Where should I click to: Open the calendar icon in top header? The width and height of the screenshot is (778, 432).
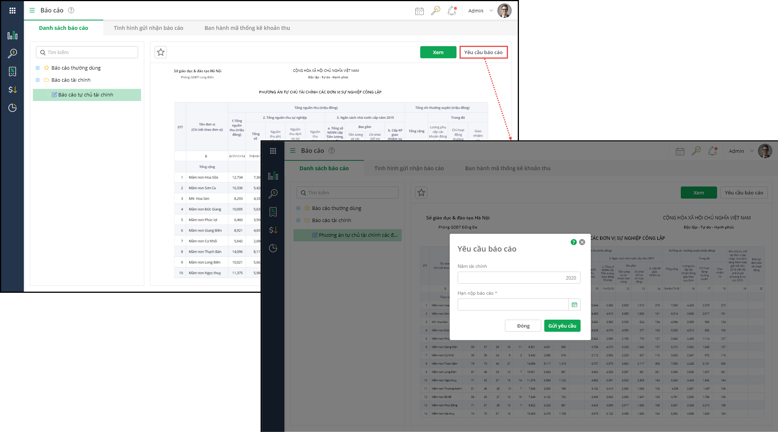click(x=419, y=11)
